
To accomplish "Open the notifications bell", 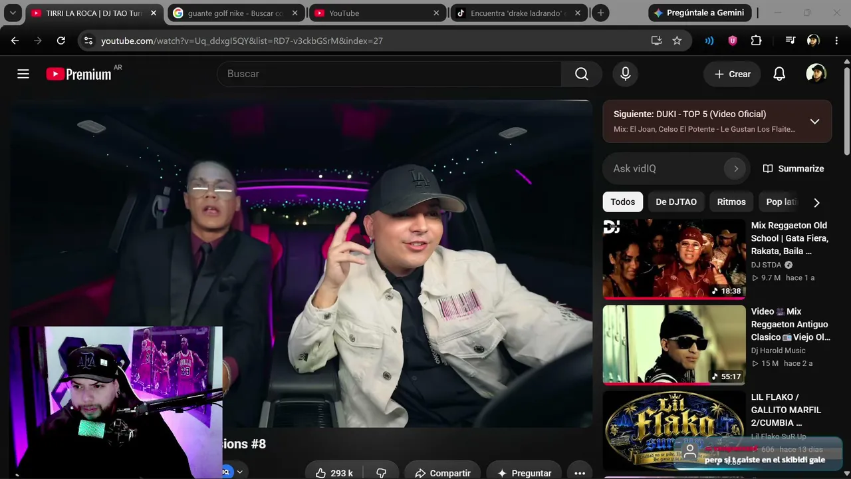I will 779,74.
